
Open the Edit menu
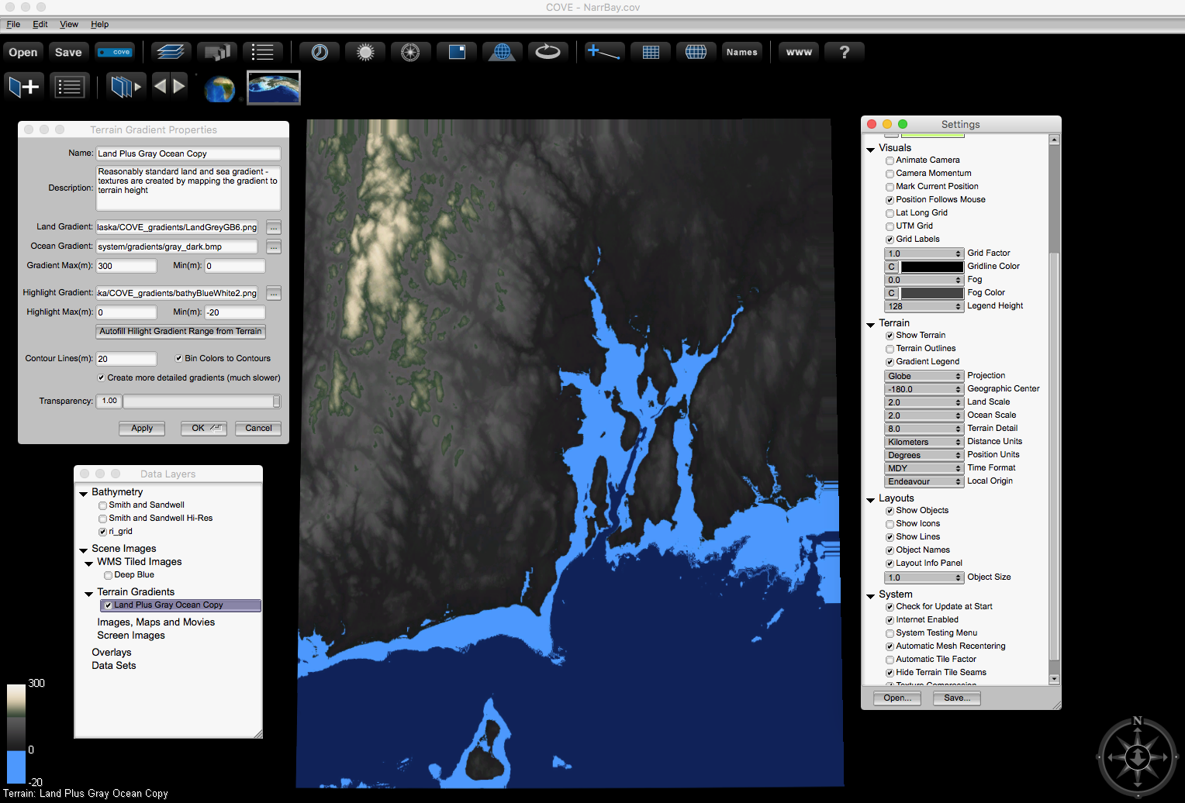tap(40, 24)
